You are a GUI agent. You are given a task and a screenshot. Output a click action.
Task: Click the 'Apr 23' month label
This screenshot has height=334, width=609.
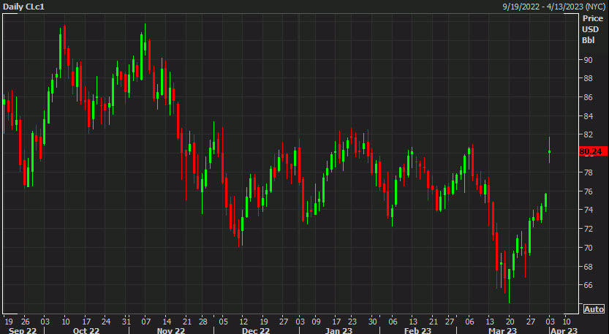pos(564,330)
